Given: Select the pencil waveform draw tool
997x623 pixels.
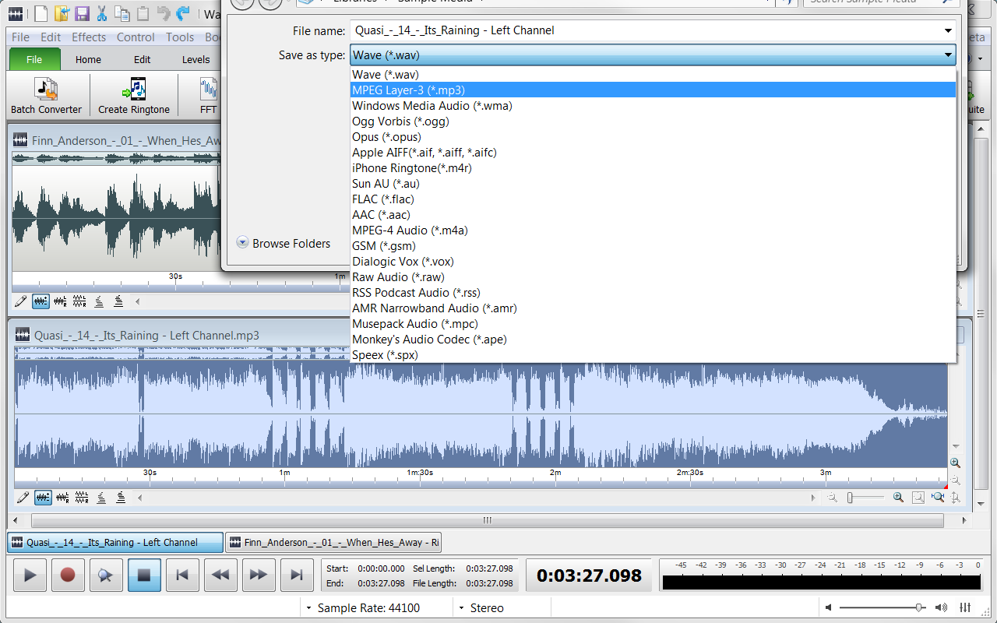Looking at the screenshot, I should 23,498.
